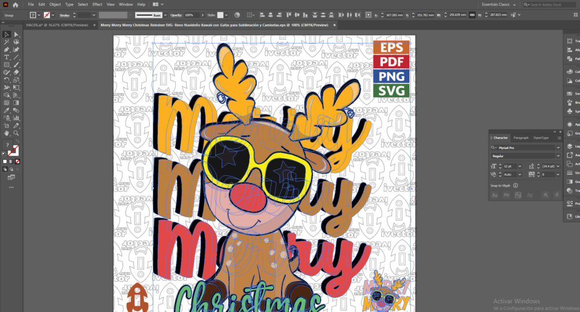Viewport: 580px width, 312px height.
Task: Choose the Perspective Grid tool
Action: (x=16, y=95)
